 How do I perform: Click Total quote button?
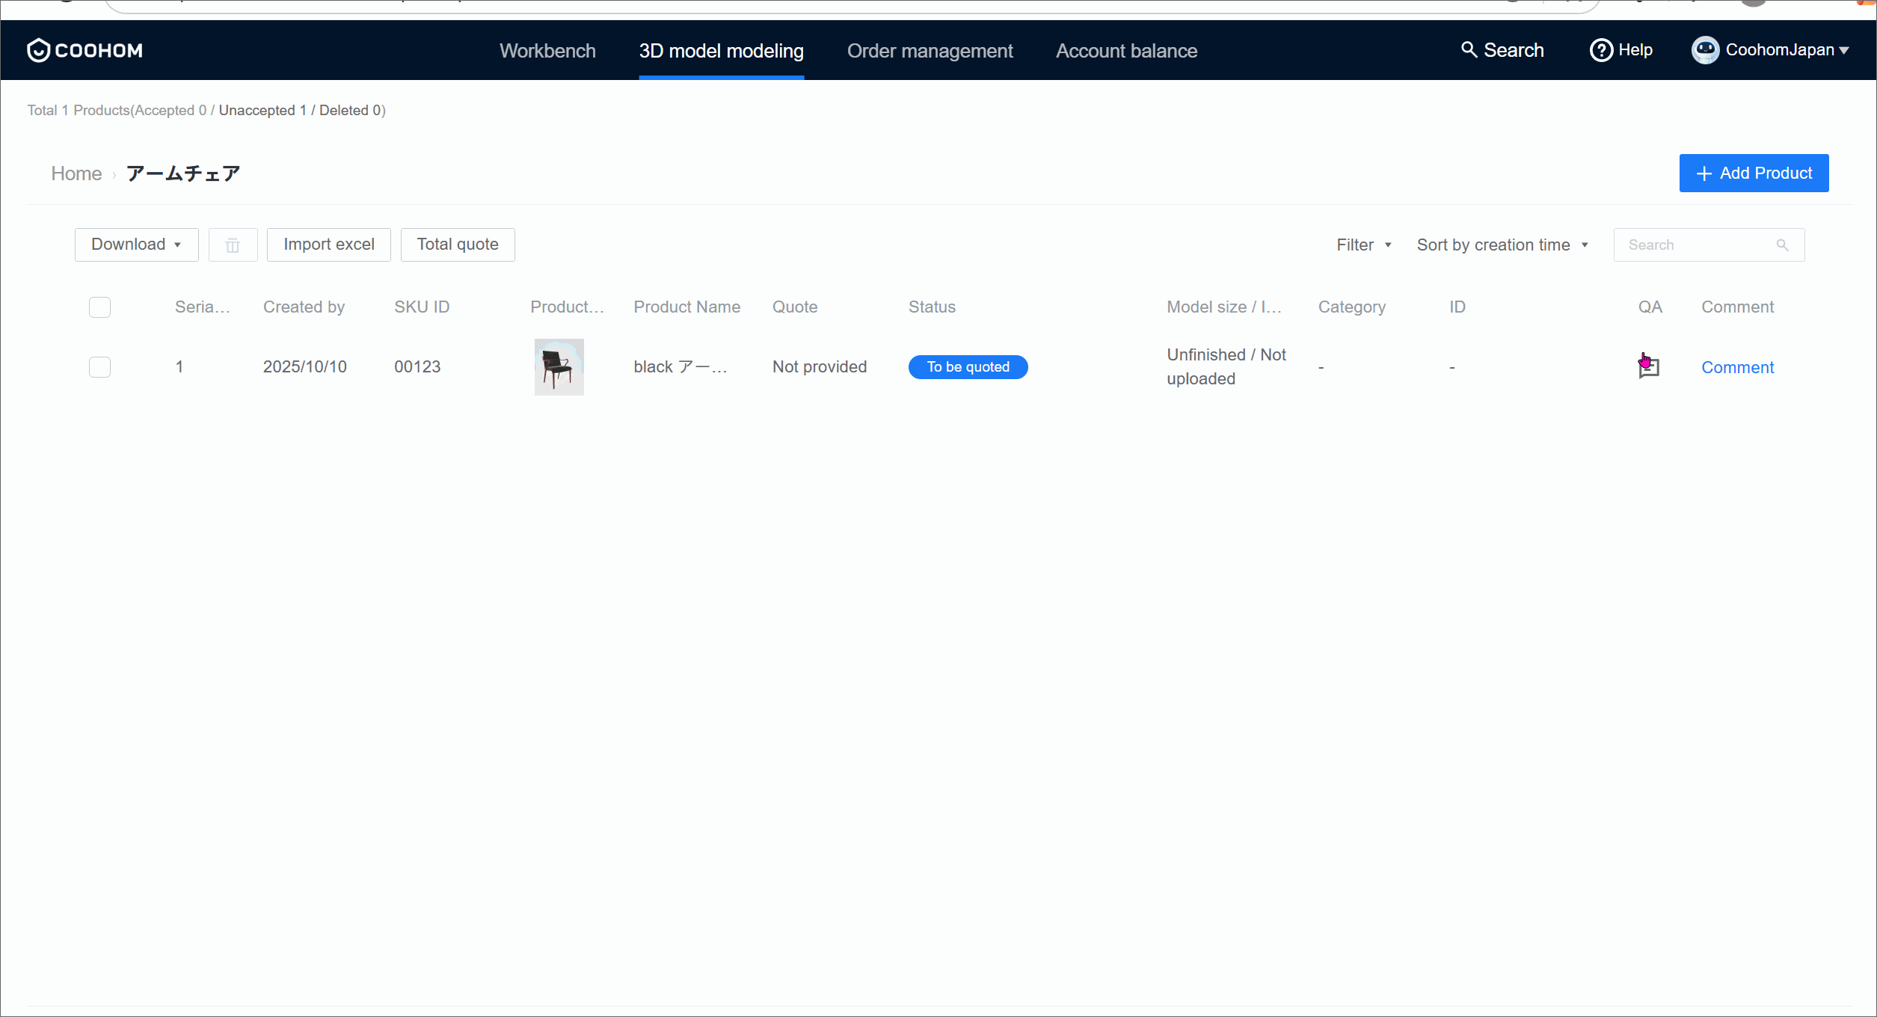(458, 245)
